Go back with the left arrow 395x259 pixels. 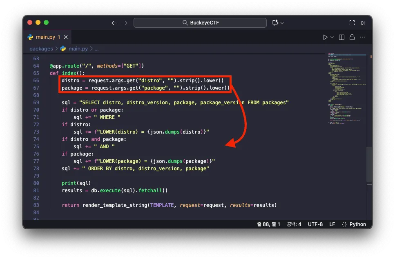(x=114, y=23)
